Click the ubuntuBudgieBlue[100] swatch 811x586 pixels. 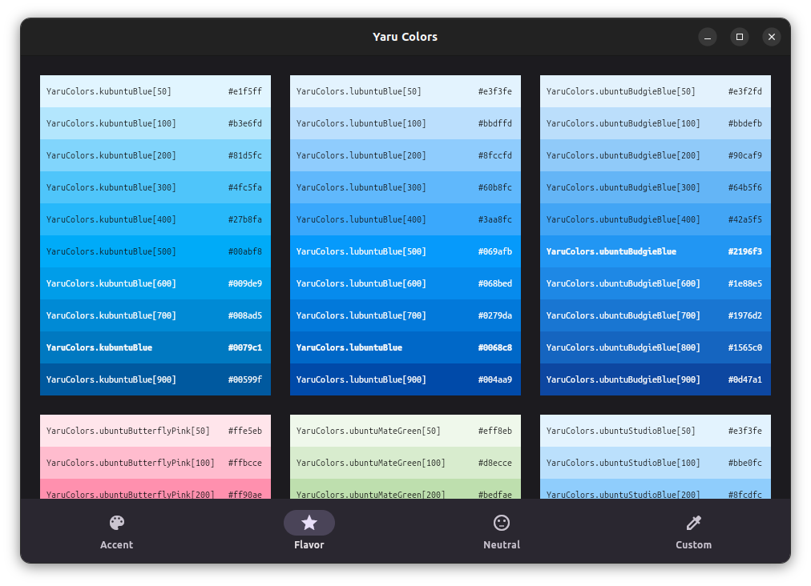tap(656, 123)
